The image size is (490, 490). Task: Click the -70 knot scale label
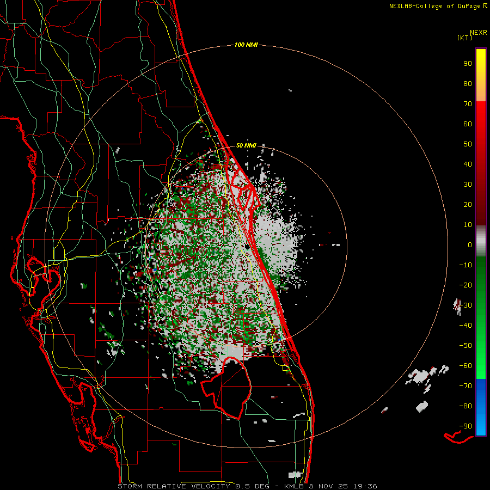point(465,386)
